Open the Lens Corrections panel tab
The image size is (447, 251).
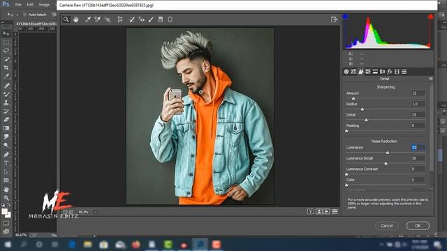tap(382, 71)
